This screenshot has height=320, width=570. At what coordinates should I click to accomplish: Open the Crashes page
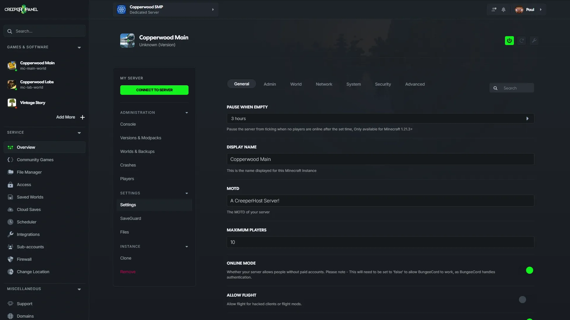(128, 165)
